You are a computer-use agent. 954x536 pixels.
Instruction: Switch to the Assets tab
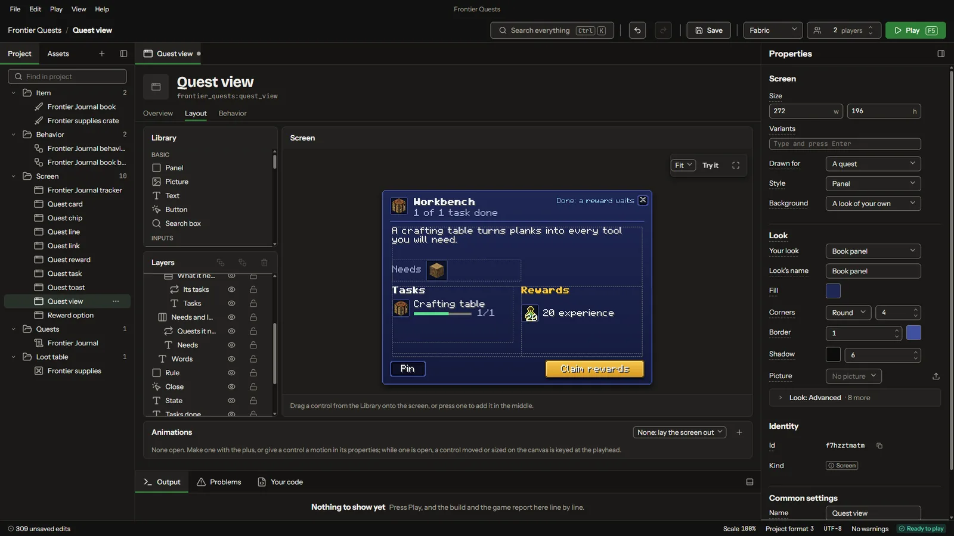click(x=58, y=54)
